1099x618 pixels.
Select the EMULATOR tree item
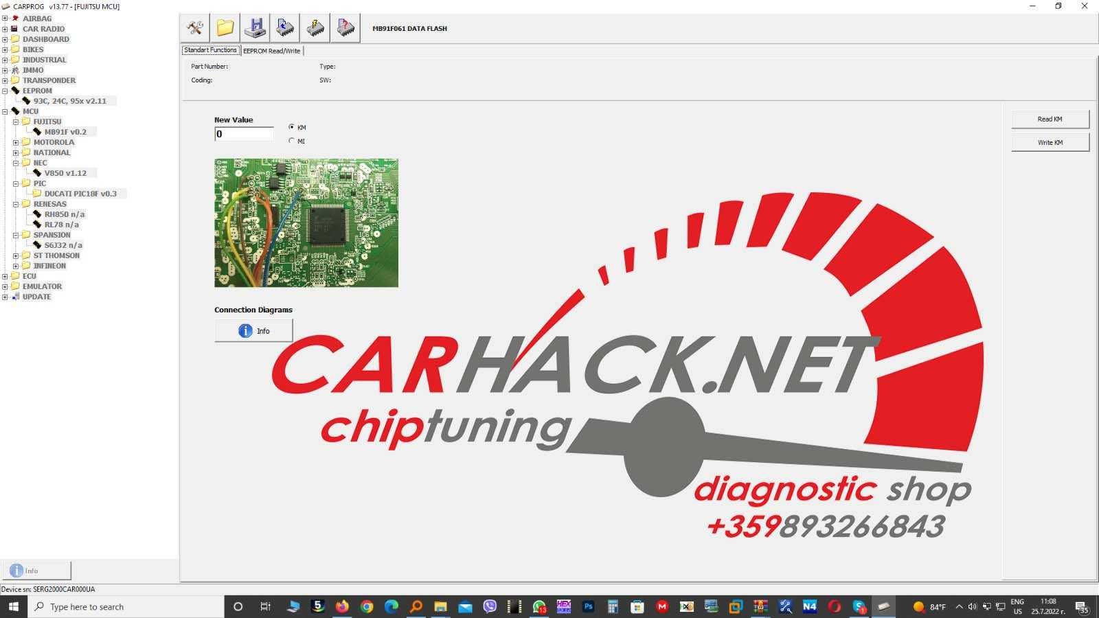coord(42,286)
